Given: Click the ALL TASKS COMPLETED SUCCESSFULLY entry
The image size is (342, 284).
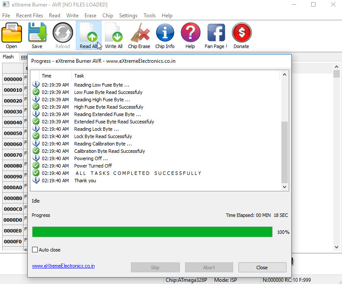Looking at the screenshot, I should (138, 173).
